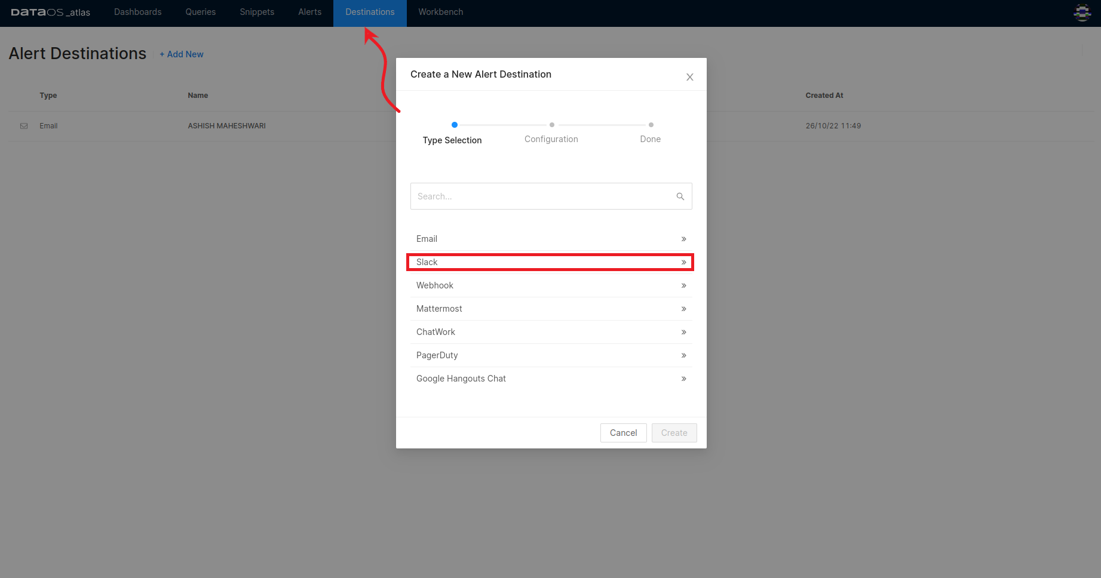The height and width of the screenshot is (578, 1101).
Task: Expand the Slack destination chevron
Action: 683,262
